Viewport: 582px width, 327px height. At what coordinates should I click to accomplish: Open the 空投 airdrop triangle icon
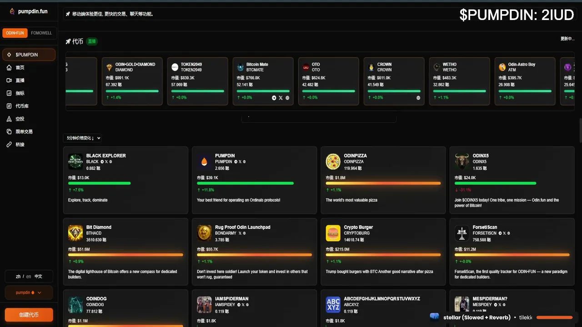tap(9, 119)
